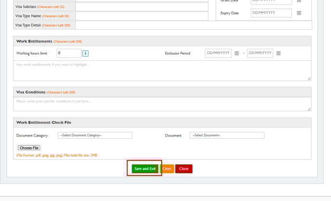The image size is (331, 201).
Task: Open the Document Category dropdown
Action: (95, 135)
